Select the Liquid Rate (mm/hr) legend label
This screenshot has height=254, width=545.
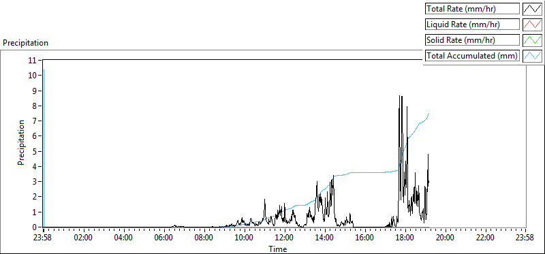[x=472, y=25]
